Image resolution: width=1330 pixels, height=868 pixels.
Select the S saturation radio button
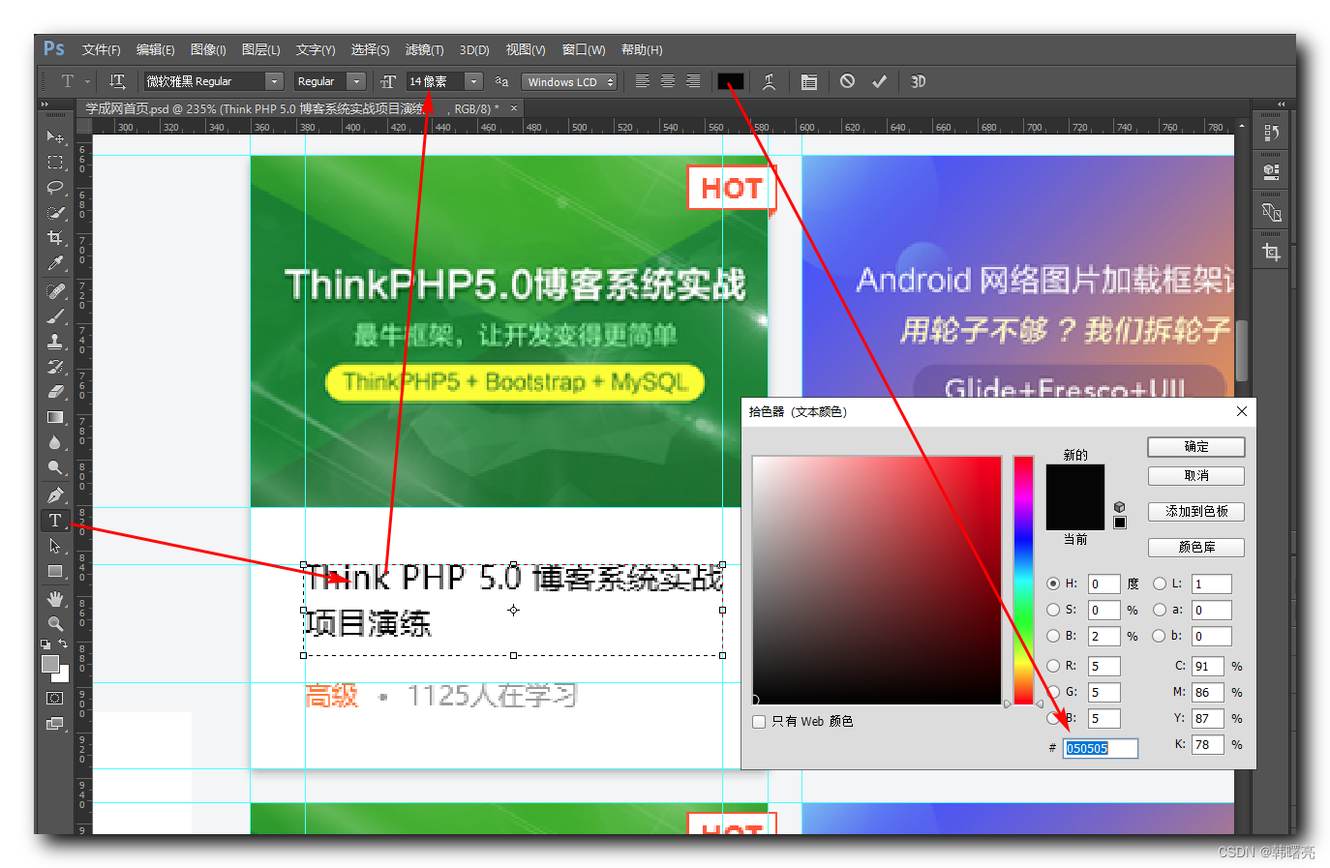click(x=1053, y=610)
